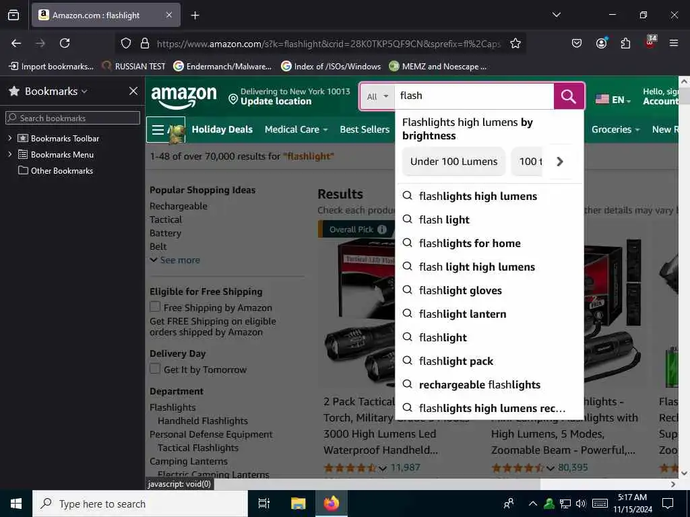Reload the page with the refresh icon
Viewport: 690px width, 517px height.
click(x=65, y=43)
